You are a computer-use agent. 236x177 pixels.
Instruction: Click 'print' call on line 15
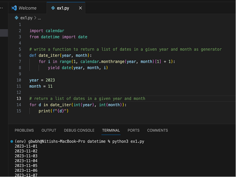pos(44,111)
